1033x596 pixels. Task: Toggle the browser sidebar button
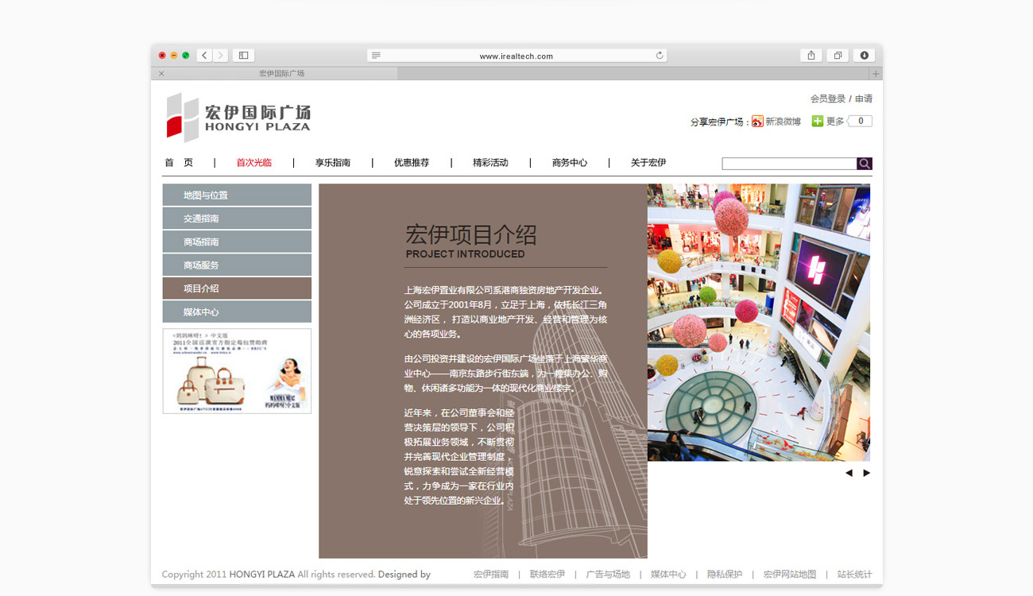243,56
